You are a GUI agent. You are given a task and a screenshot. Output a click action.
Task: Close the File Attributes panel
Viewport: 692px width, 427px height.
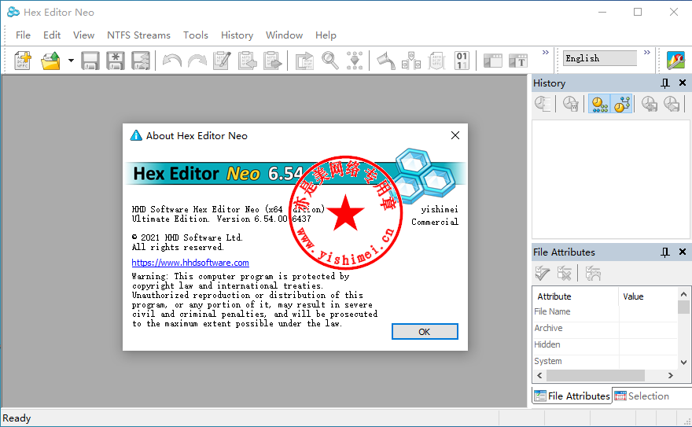coord(683,252)
